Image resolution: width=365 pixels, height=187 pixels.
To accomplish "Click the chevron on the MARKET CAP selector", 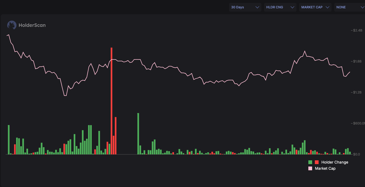I will pyautogui.click(x=327, y=7).
